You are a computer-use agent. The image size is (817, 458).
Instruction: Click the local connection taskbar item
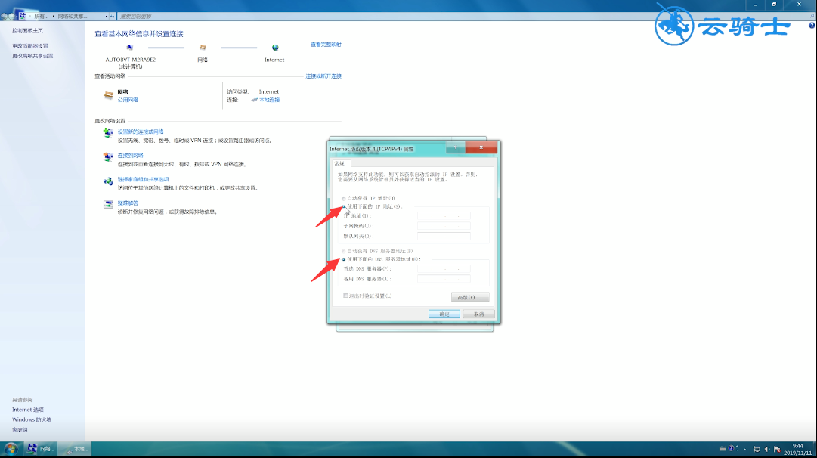pyautogui.click(x=74, y=449)
